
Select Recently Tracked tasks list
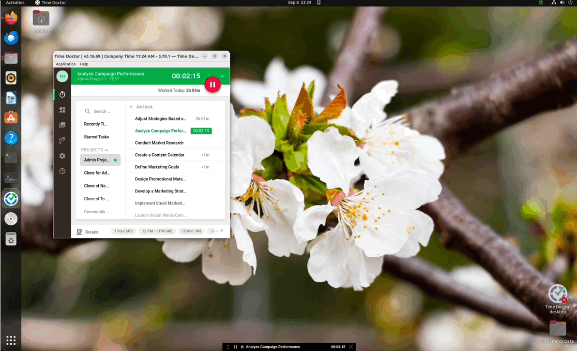pyautogui.click(x=95, y=124)
